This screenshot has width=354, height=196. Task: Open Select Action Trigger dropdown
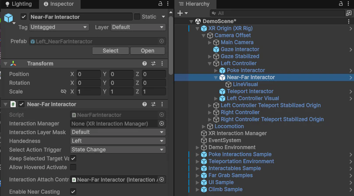[118, 150]
